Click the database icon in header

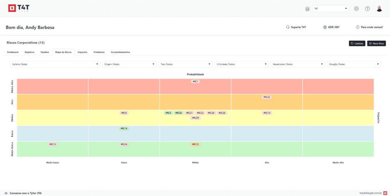click(x=307, y=9)
